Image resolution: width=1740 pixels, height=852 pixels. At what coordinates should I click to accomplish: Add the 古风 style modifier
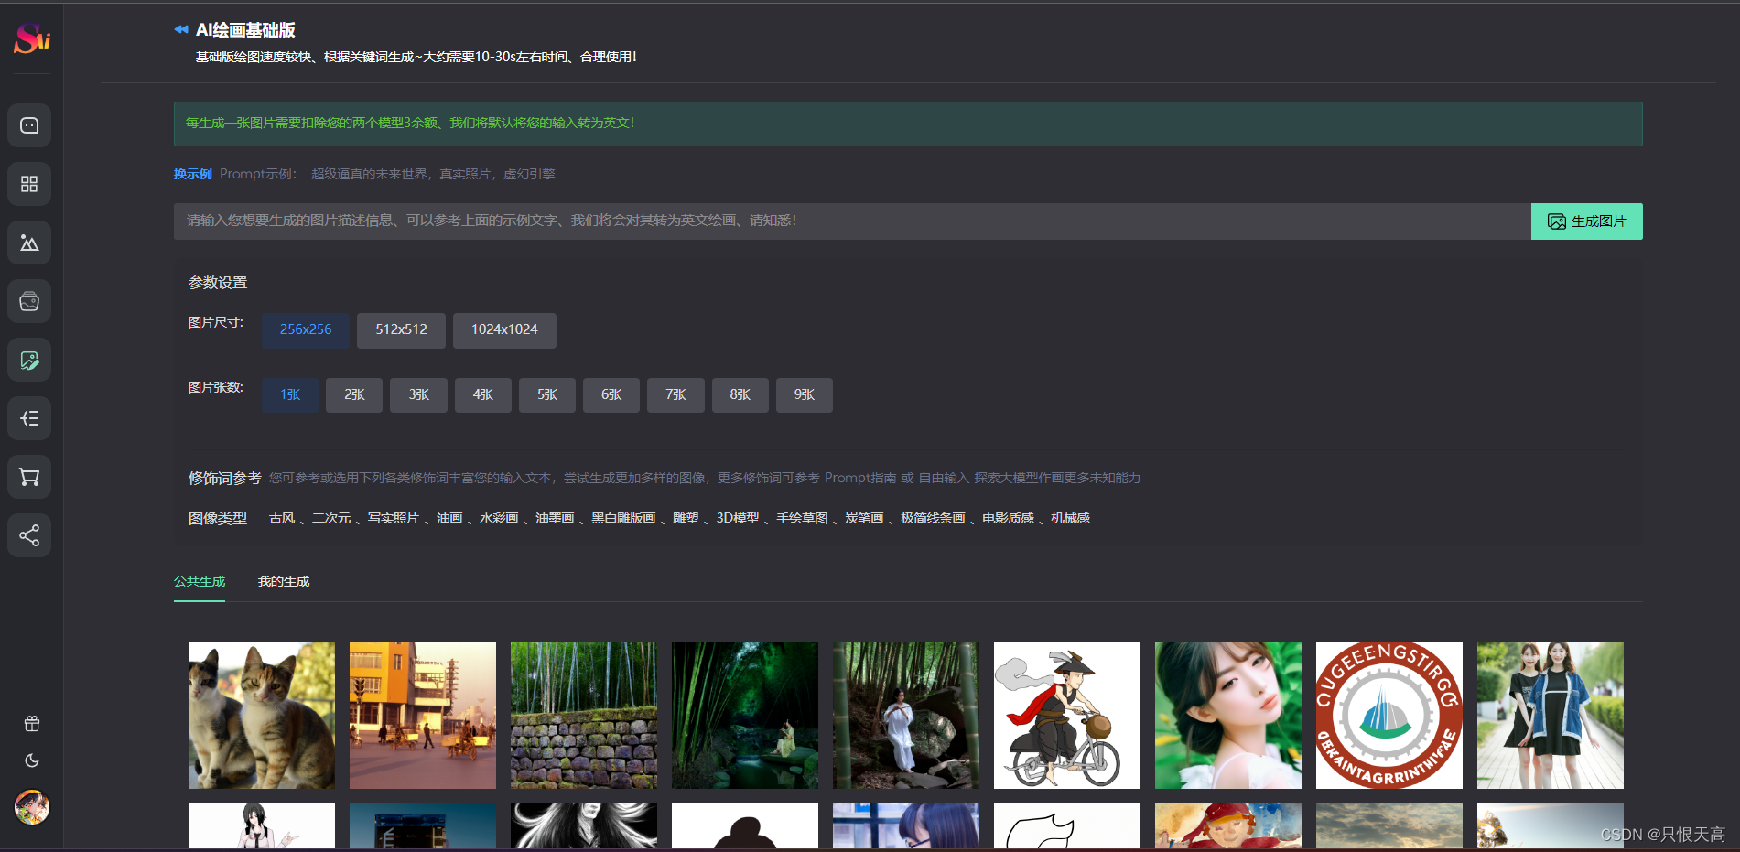(282, 519)
